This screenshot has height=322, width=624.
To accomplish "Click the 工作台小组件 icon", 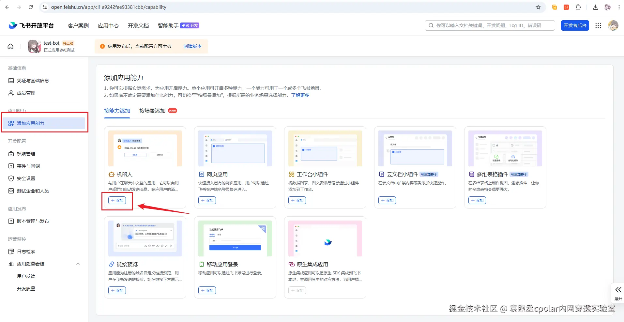I will pos(292,174).
